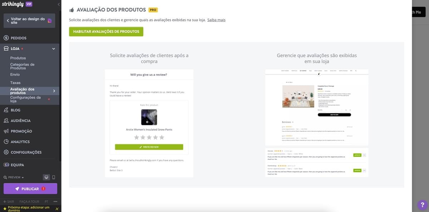This screenshot has width=429, height=212.
Task: Click the review moderation list preview
Action: tap(317, 162)
